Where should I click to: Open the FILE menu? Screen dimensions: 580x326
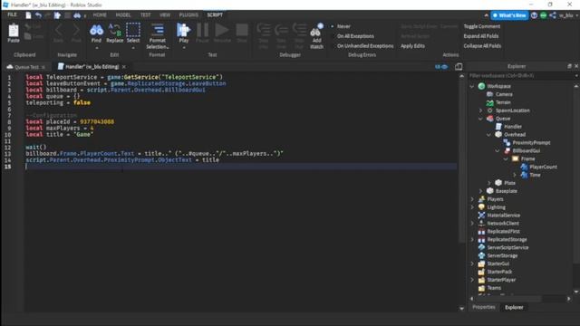pos(12,14)
